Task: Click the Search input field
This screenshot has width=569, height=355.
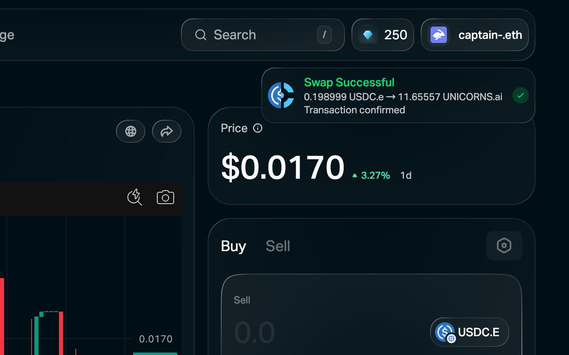Action: (x=263, y=35)
